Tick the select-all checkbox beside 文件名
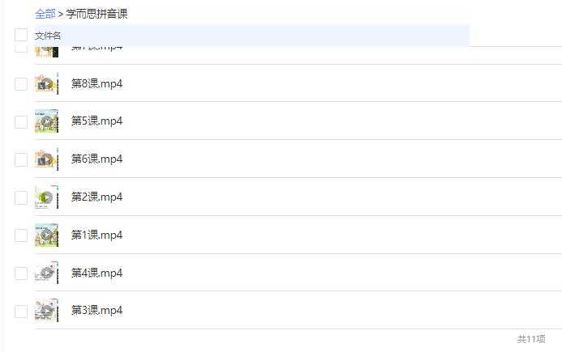 [x=21, y=35]
